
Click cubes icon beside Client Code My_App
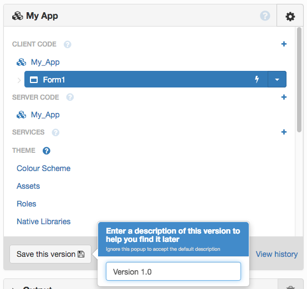tap(22, 62)
